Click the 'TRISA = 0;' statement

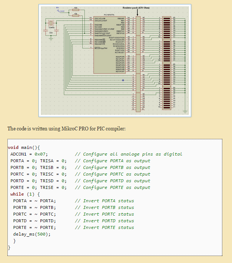tap(53, 161)
